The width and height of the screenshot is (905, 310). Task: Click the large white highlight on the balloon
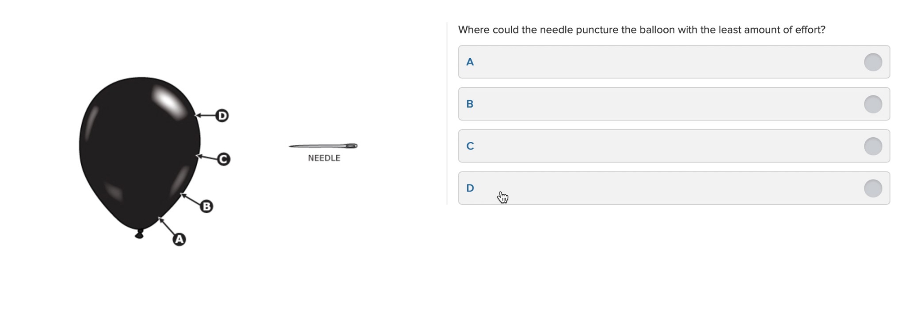(x=169, y=102)
